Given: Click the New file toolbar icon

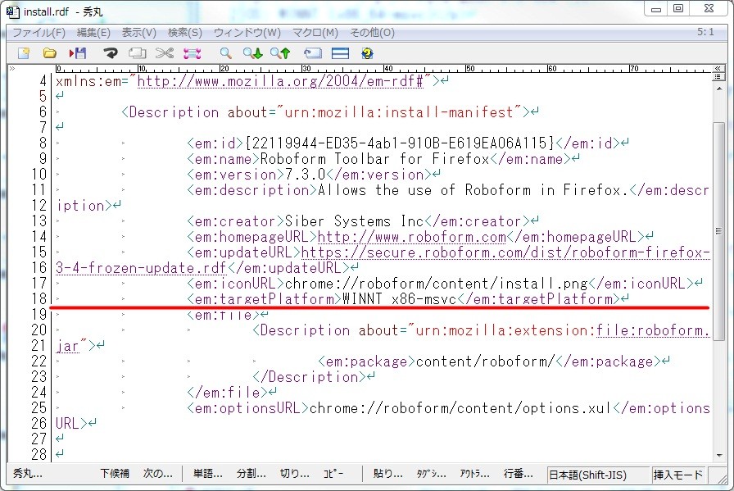Looking at the screenshot, I should pos(24,53).
